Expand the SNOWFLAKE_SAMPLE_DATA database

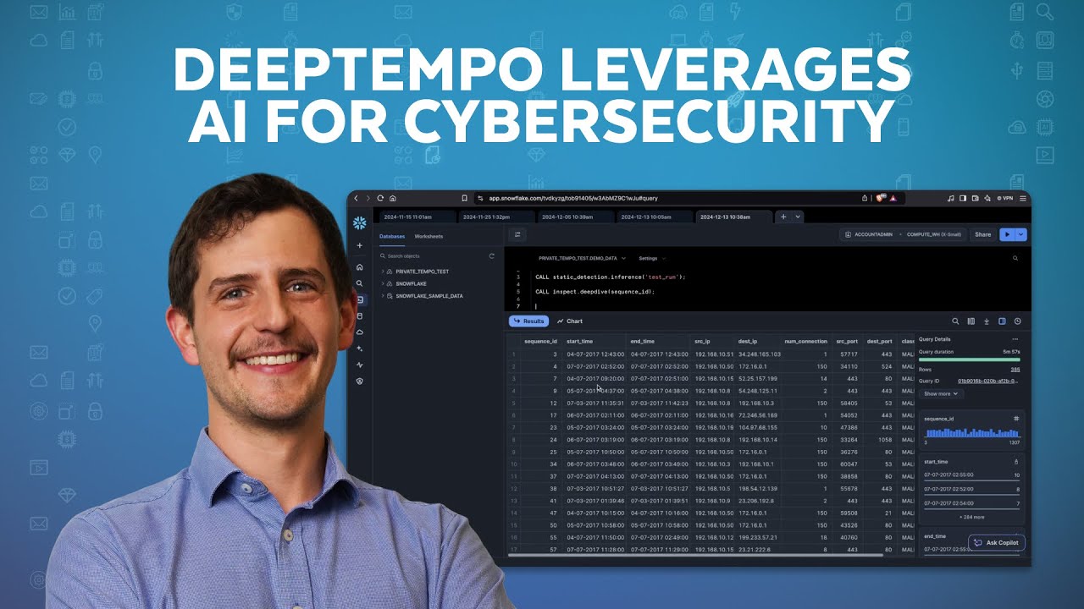(x=383, y=296)
